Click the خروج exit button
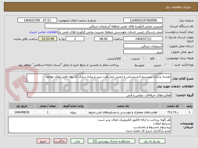The image size is (198, 148). click(43, 141)
